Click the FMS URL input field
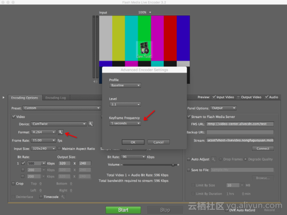This screenshot has width=287, height=215. coord(240,124)
